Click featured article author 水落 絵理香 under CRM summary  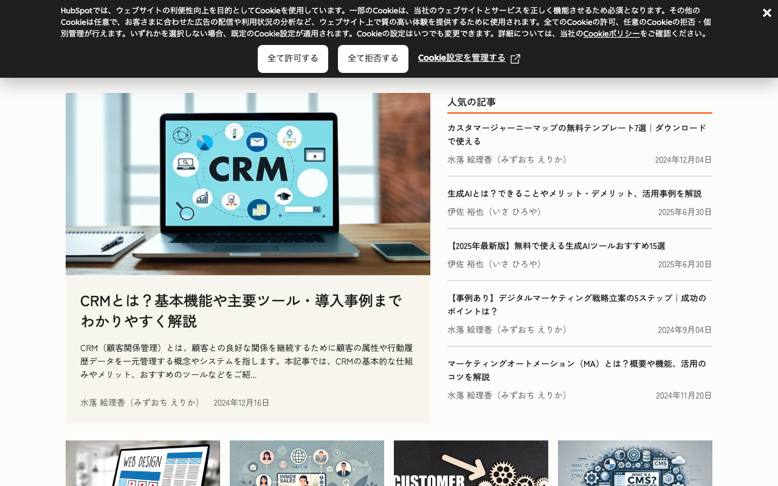142,403
